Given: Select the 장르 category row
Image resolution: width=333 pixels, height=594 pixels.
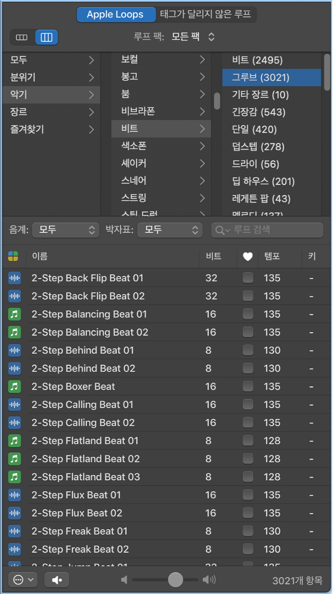Looking at the screenshot, I should 51,112.
